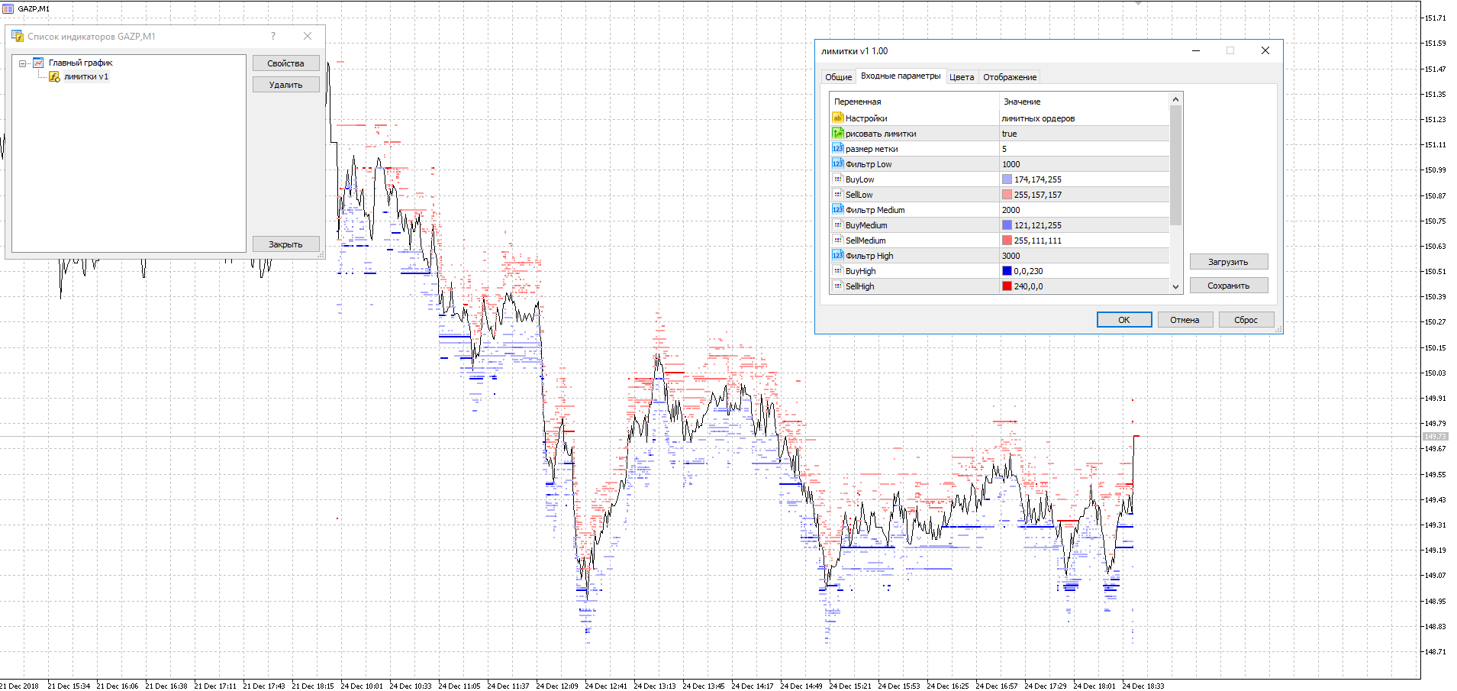The image size is (1457, 691).
Task: Click the BuyMedium color parameter icon
Action: pyautogui.click(x=837, y=225)
